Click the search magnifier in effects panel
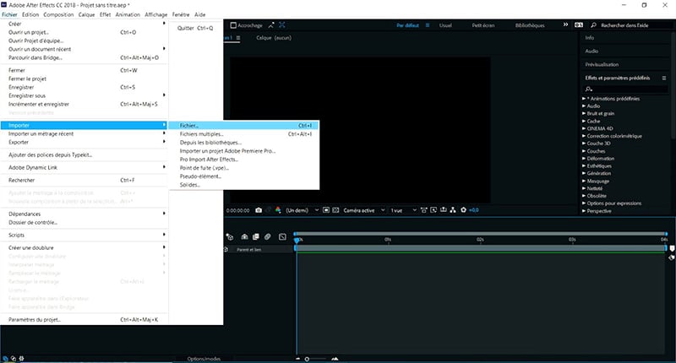The image size is (676, 363). pos(588,89)
